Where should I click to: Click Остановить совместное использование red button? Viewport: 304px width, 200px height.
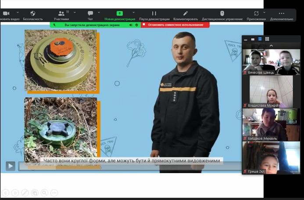tap(175, 25)
